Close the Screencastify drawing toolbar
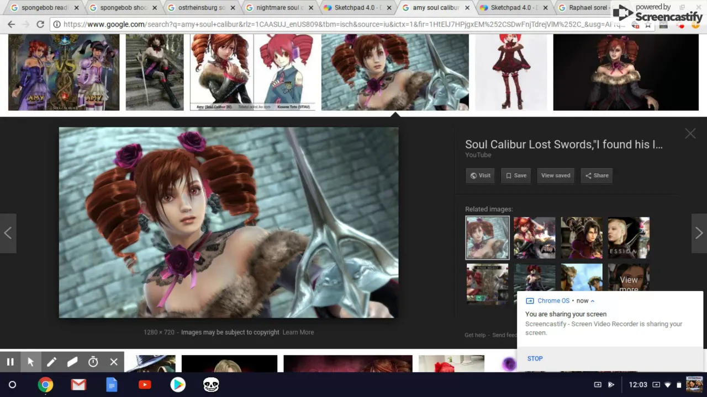The image size is (707, 397). (114, 362)
